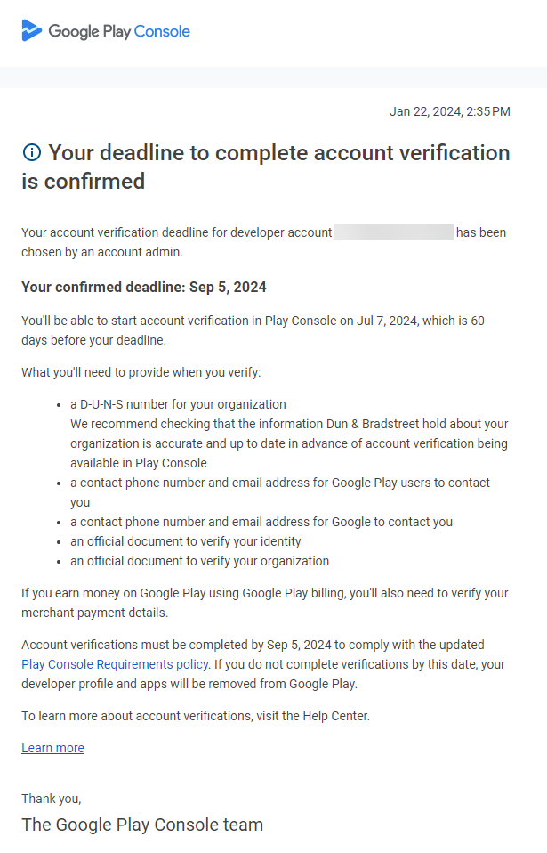Click the Jan 22, 2024 timestamp
Viewport: 547px width, 853px height.
pos(449,111)
